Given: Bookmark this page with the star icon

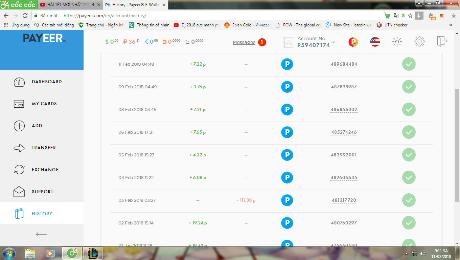Looking at the screenshot, I should (410, 16).
